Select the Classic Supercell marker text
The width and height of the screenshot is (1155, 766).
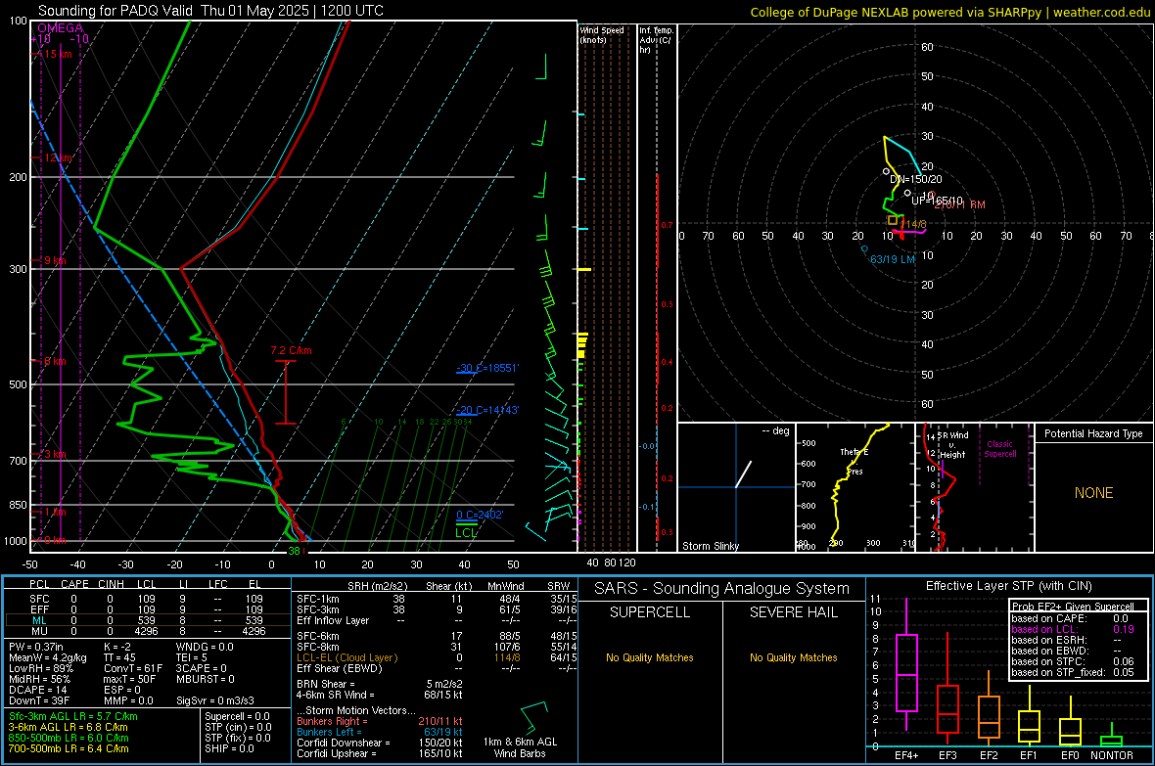pos(1000,449)
